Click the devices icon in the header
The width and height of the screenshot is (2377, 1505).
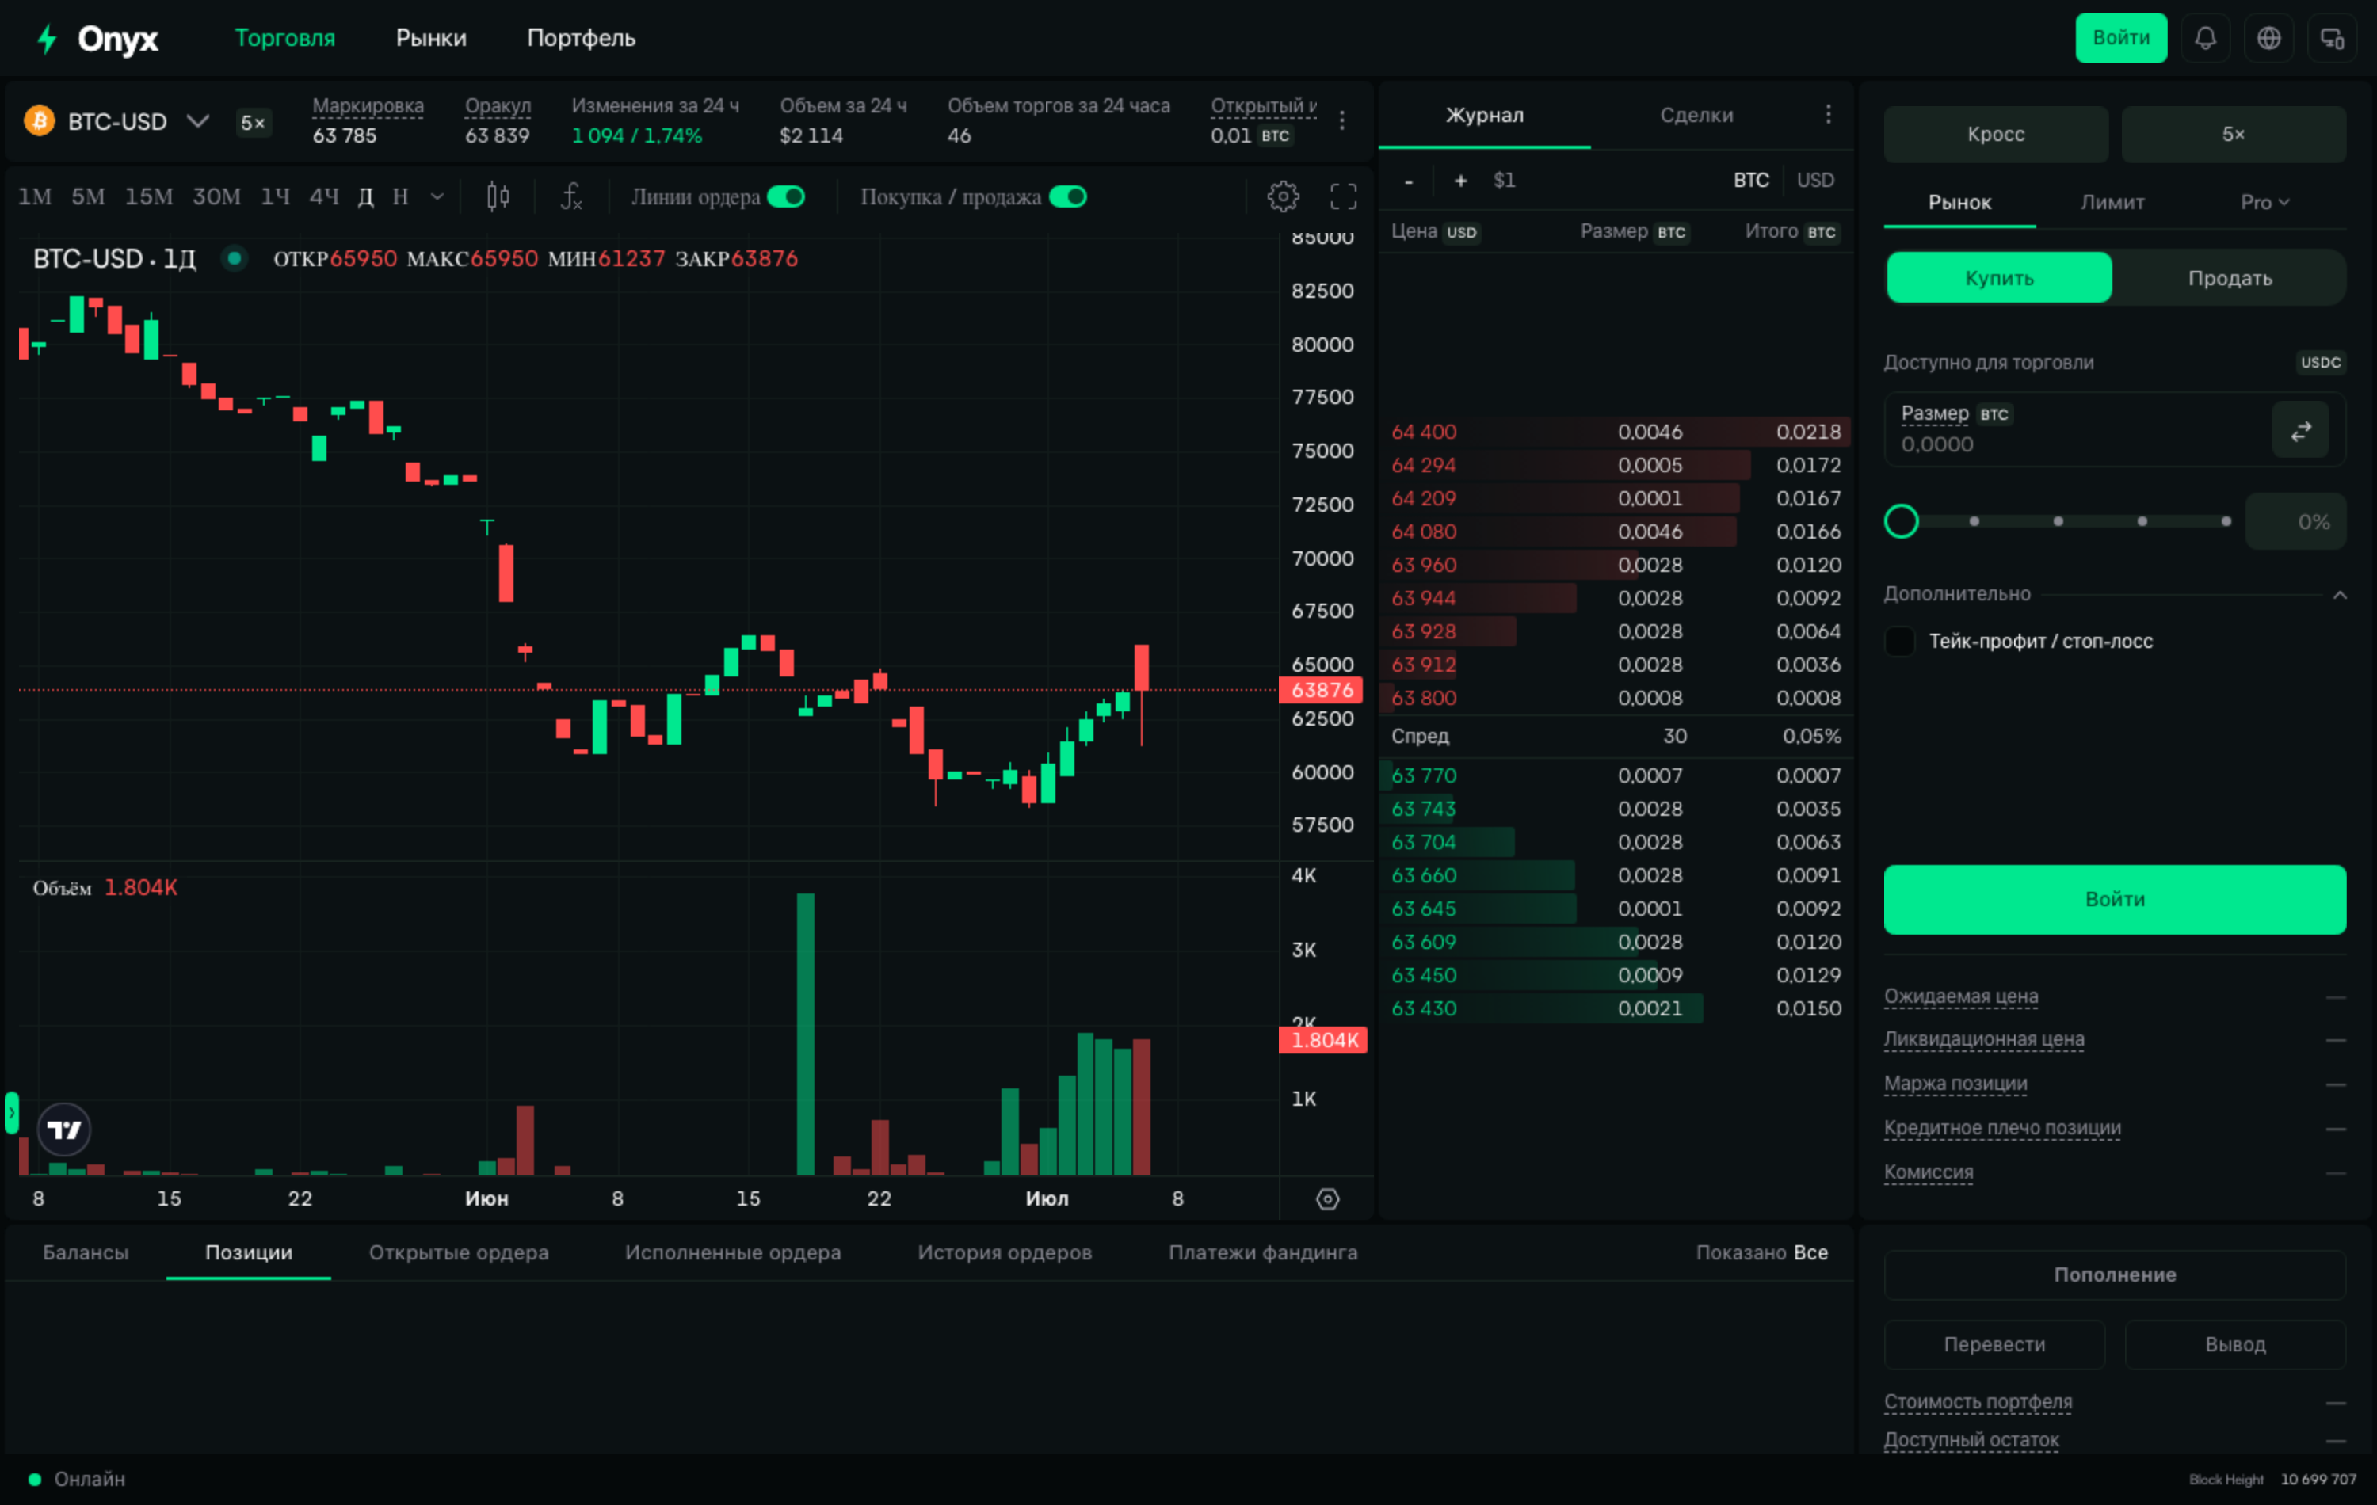pos(2332,39)
